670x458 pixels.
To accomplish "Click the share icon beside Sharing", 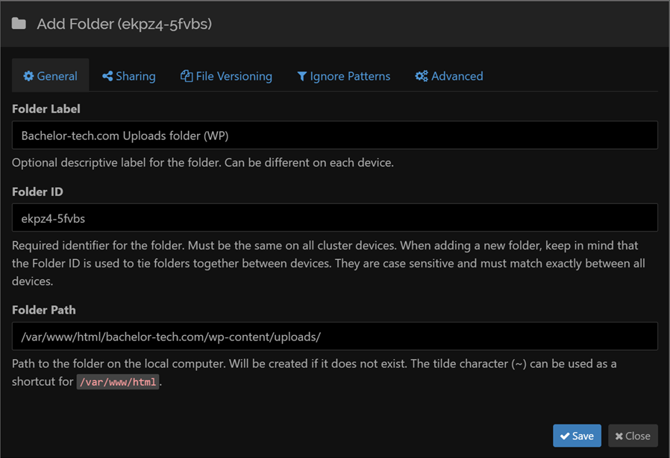I will 107,76.
